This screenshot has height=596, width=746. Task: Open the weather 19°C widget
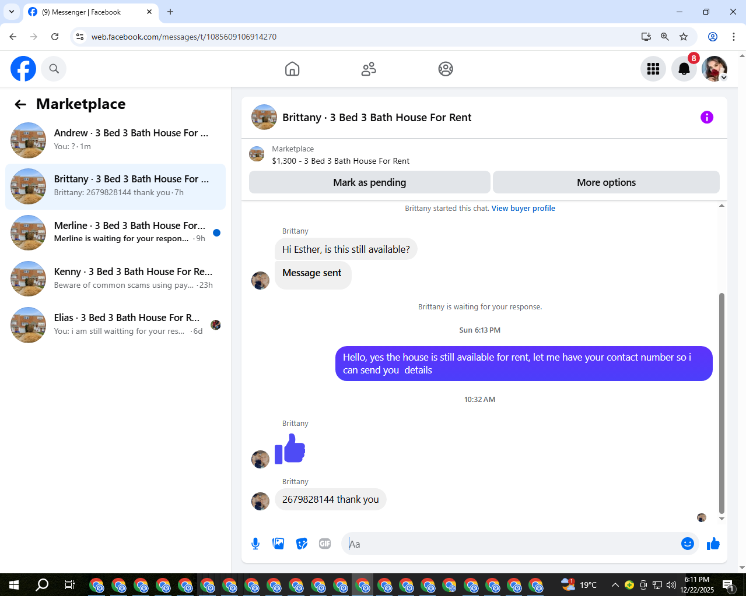(x=580, y=584)
